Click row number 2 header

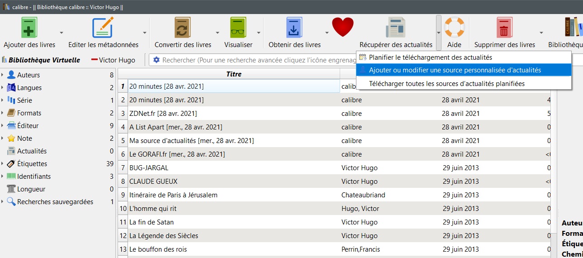point(123,100)
